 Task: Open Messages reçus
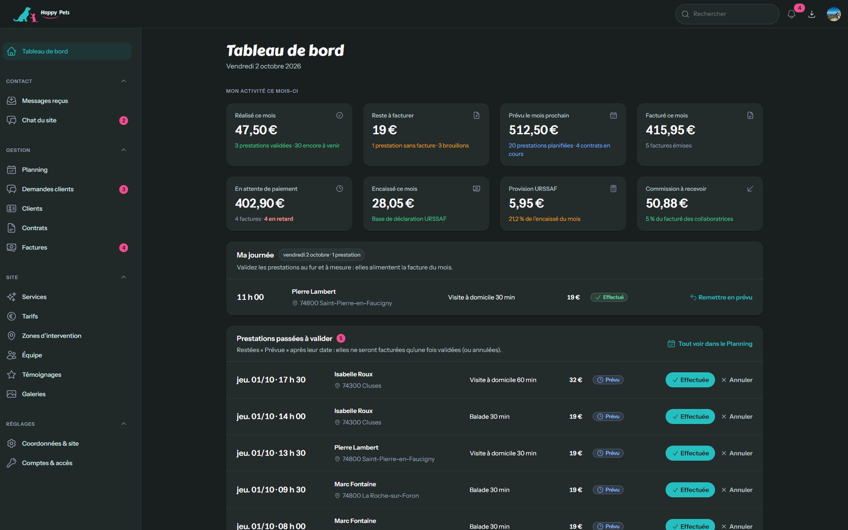(x=67, y=101)
